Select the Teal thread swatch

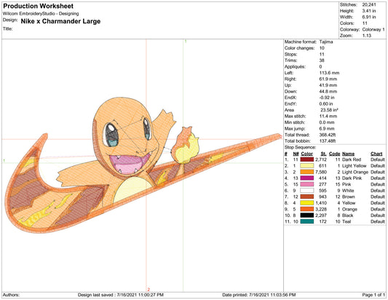click(x=307, y=221)
